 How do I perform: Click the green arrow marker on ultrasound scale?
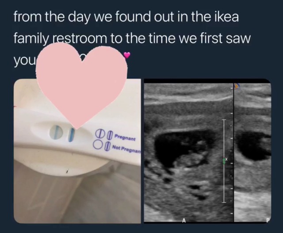(224, 161)
